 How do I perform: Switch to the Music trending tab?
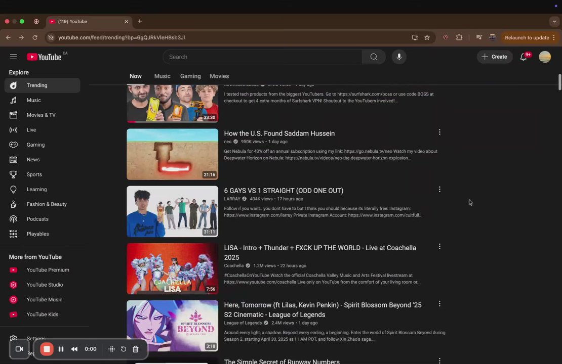163,76
